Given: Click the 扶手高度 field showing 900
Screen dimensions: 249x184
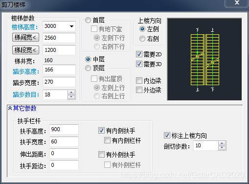Looking at the screenshot, I should (x=64, y=129).
